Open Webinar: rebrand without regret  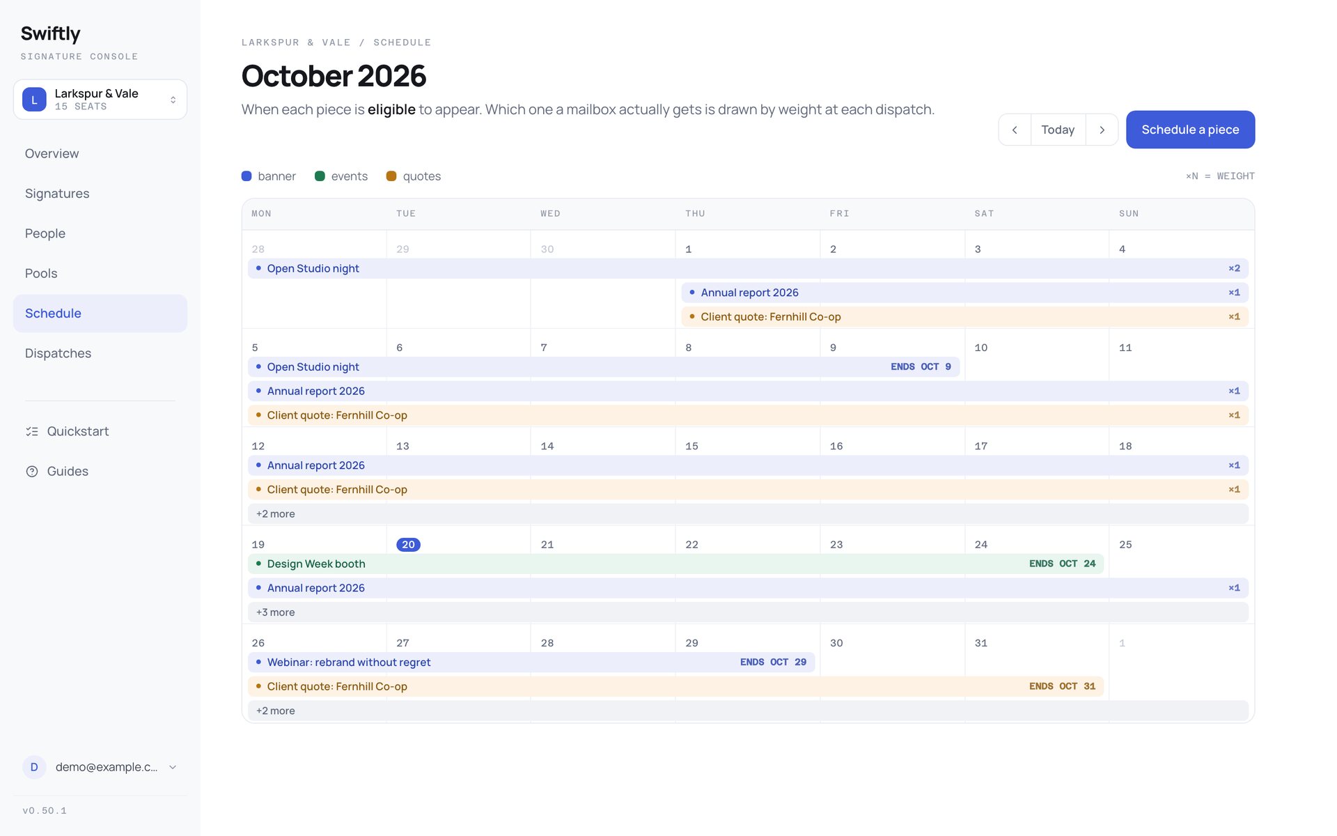click(x=531, y=663)
